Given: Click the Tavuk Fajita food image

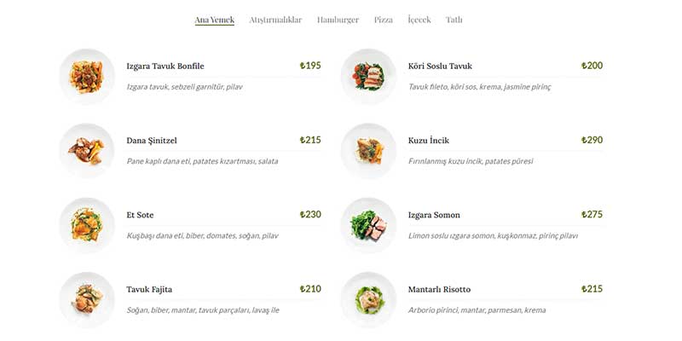Looking at the screenshot, I should (x=87, y=299).
